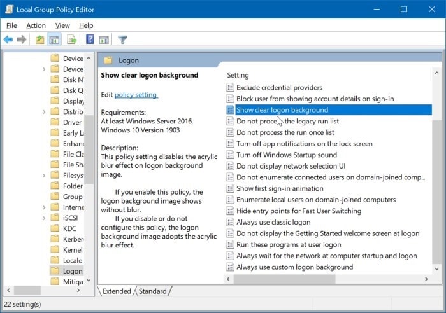The image size is (446, 313).
Task: Select the Disk Q tree item
Action: click(73, 90)
